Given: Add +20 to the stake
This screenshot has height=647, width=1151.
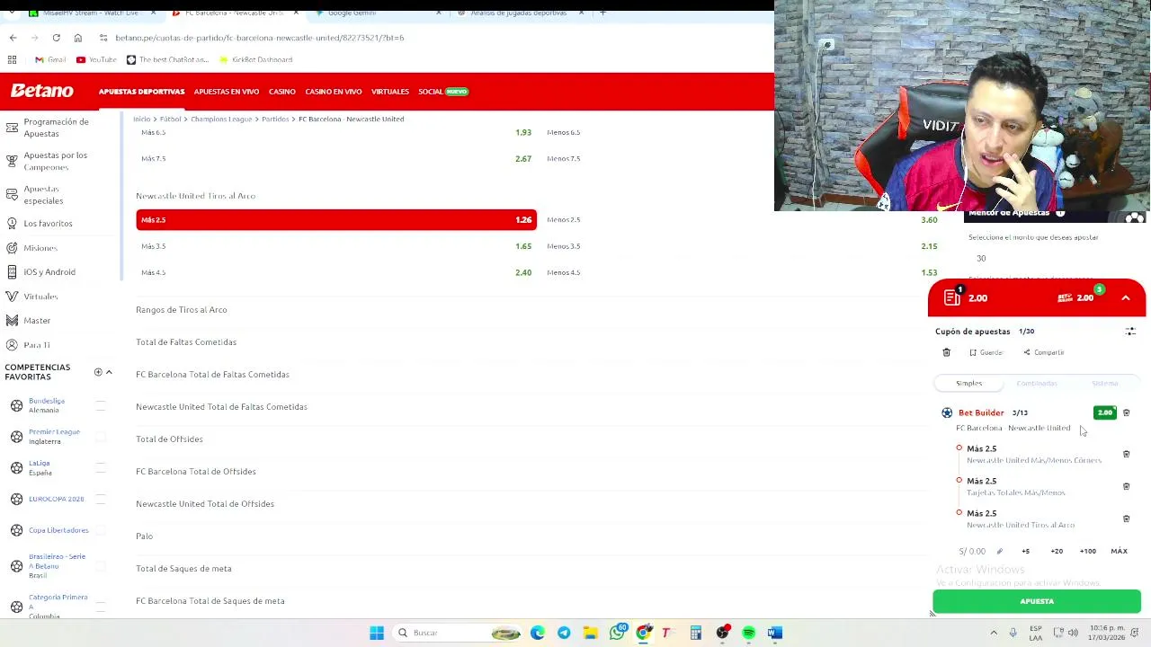Looking at the screenshot, I should pos(1057,551).
